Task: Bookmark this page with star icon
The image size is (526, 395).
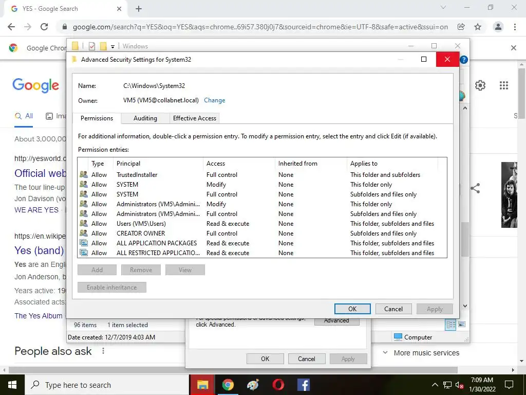Action: coord(478,27)
